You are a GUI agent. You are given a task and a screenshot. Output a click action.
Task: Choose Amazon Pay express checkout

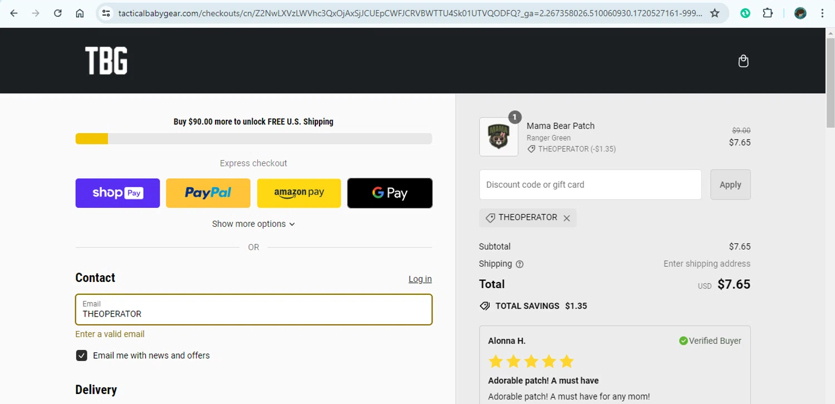pos(299,193)
